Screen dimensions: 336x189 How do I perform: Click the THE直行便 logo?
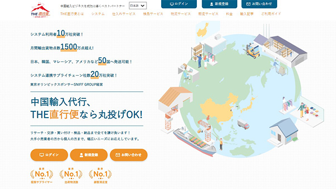(40, 10)
